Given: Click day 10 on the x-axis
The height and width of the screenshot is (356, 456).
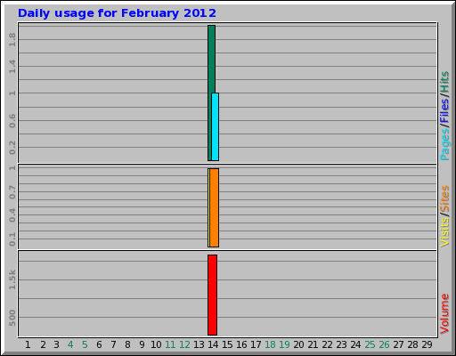Looking at the screenshot, I should (x=156, y=344).
